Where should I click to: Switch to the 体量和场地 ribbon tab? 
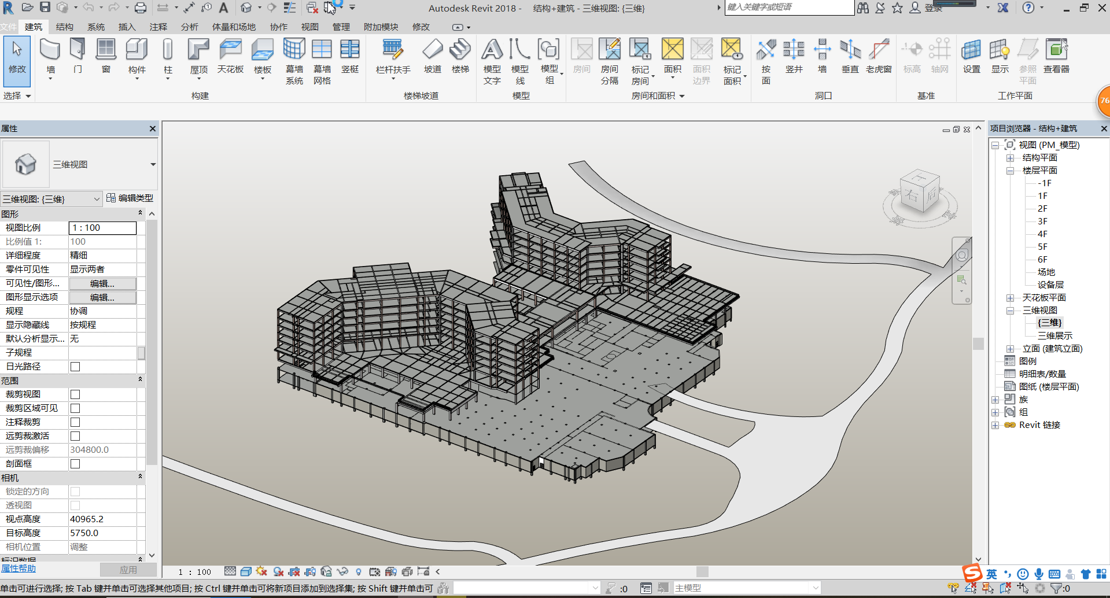point(234,27)
